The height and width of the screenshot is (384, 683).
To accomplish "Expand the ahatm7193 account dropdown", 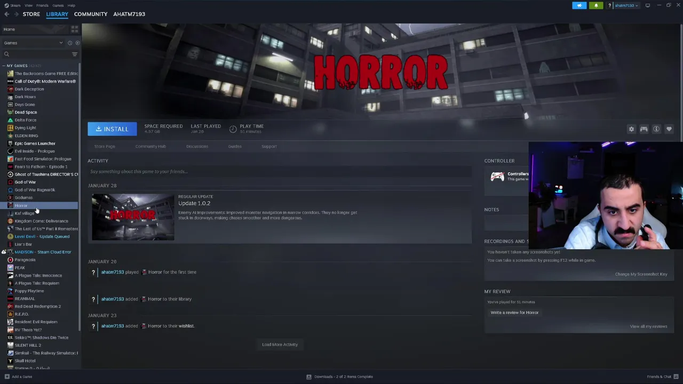I will click(626, 5).
